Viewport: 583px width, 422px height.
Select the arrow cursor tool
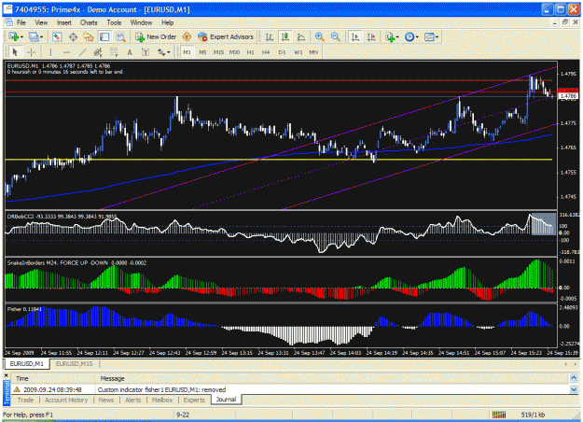pyautogui.click(x=15, y=52)
